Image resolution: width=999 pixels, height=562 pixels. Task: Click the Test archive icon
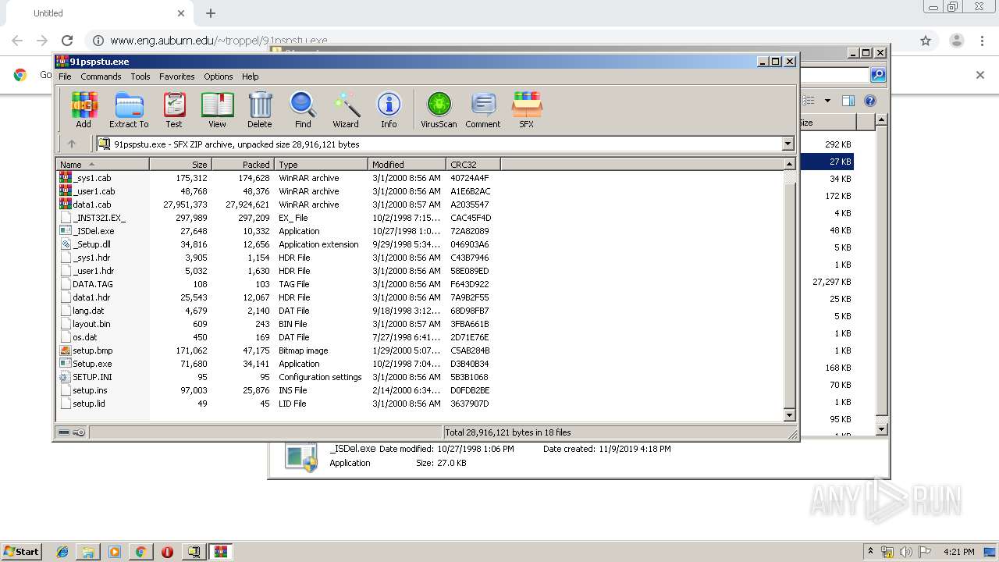click(x=174, y=109)
